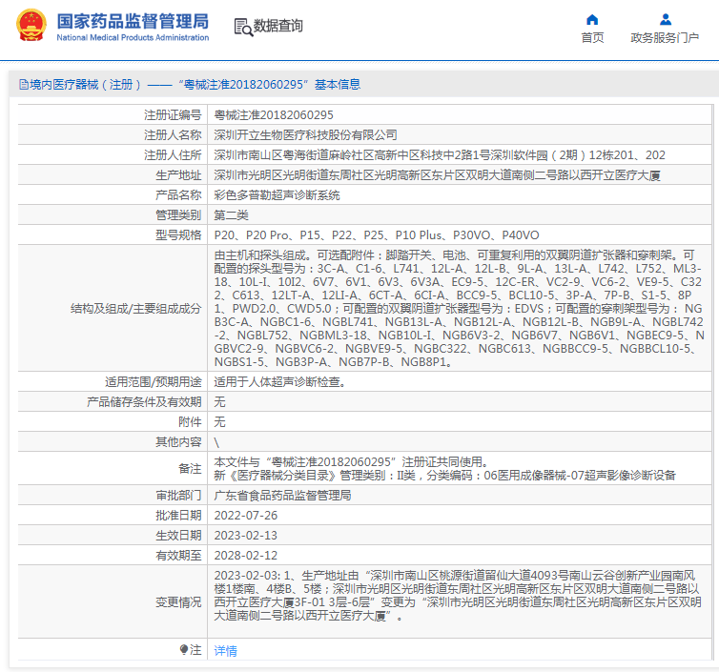Click model specs value starting with P20
The image size is (719, 672).
377,235
